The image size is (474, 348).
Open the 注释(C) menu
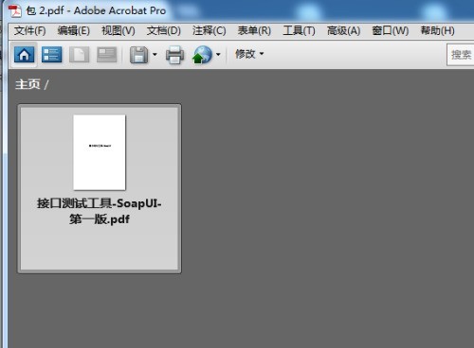tap(209, 31)
